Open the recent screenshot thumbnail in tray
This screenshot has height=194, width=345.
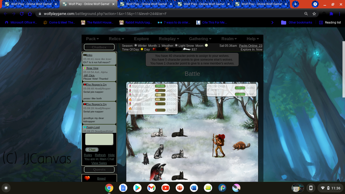coord(298,188)
